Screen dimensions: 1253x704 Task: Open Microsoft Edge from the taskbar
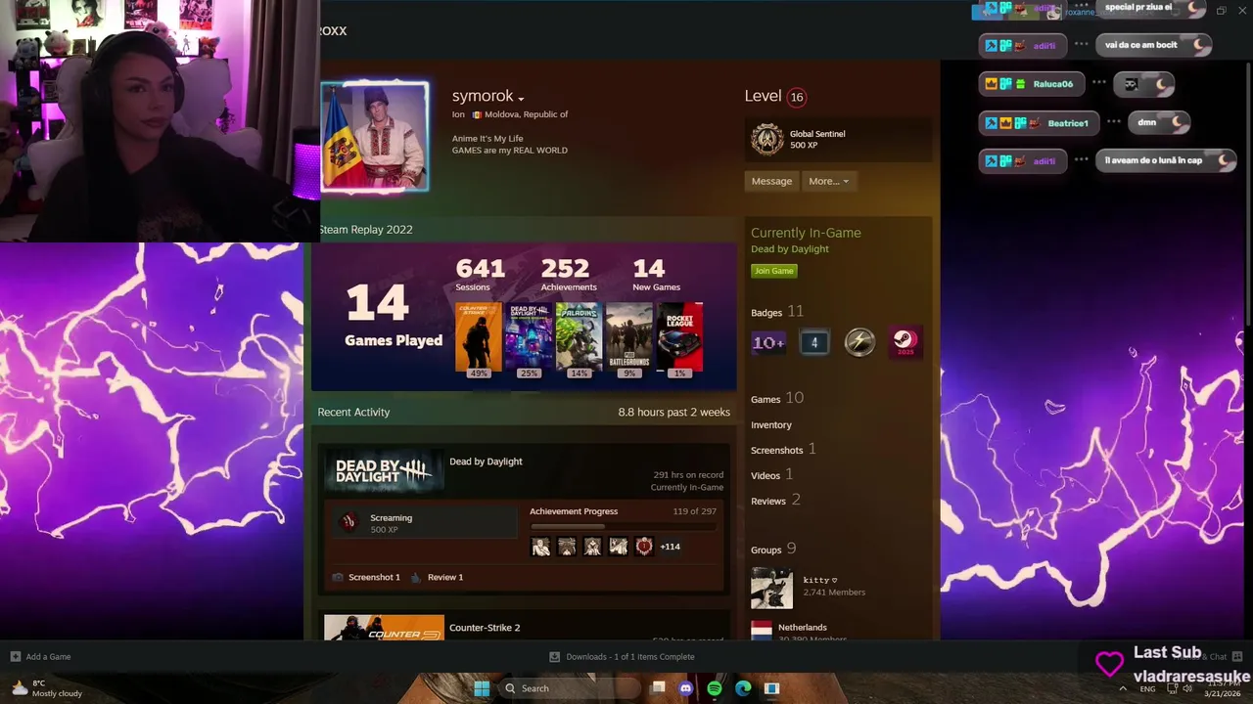(x=743, y=688)
